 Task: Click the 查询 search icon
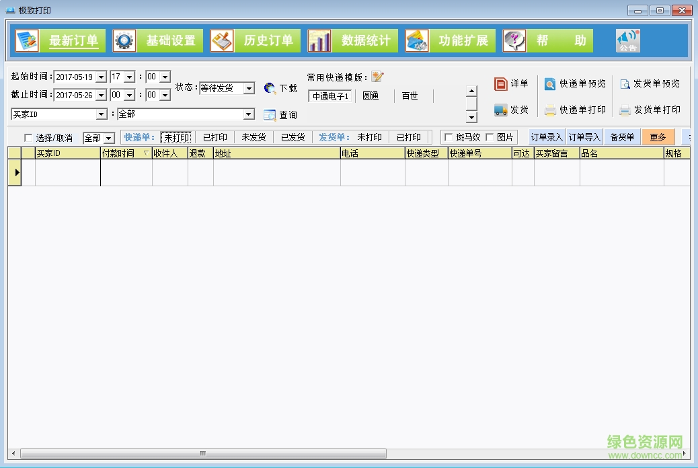(x=270, y=116)
